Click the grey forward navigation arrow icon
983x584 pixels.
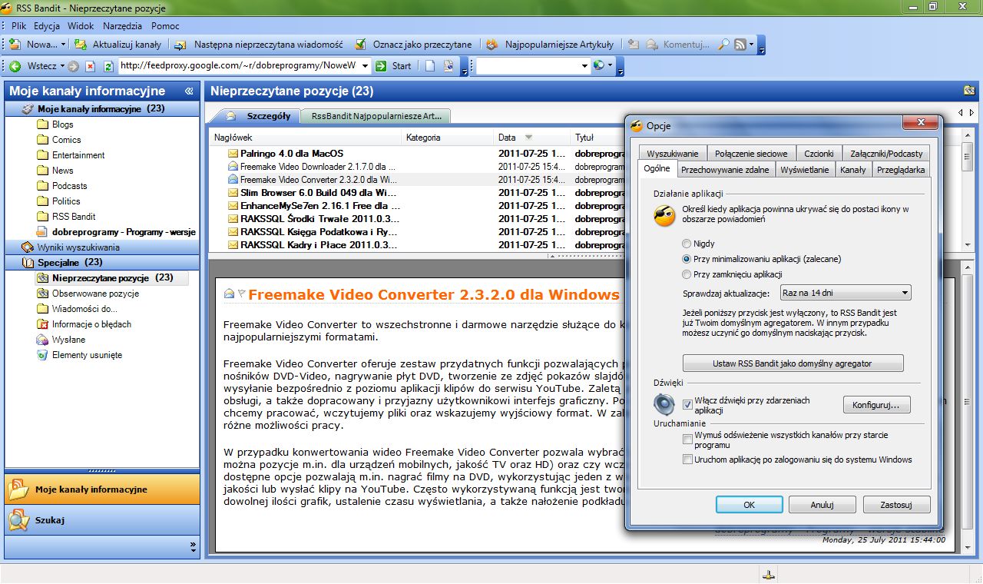pyautogui.click(x=73, y=66)
